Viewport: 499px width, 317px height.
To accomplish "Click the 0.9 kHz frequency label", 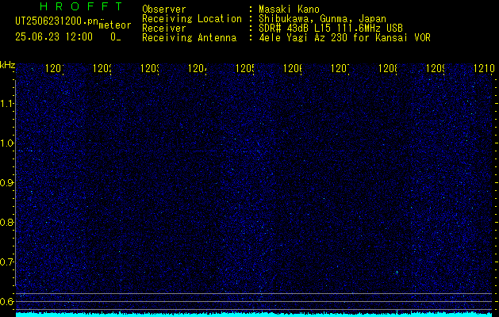I will [7, 183].
